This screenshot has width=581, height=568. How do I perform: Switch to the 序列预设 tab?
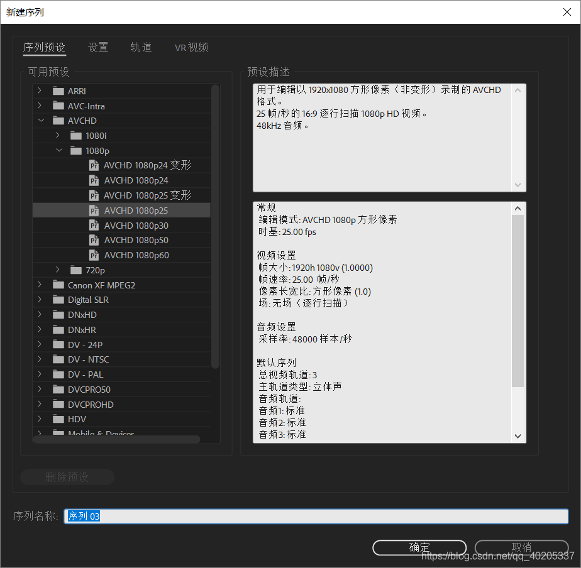tap(45, 47)
